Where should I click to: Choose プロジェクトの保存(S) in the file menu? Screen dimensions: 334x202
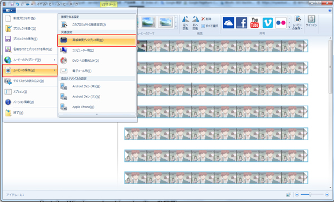click(x=30, y=39)
